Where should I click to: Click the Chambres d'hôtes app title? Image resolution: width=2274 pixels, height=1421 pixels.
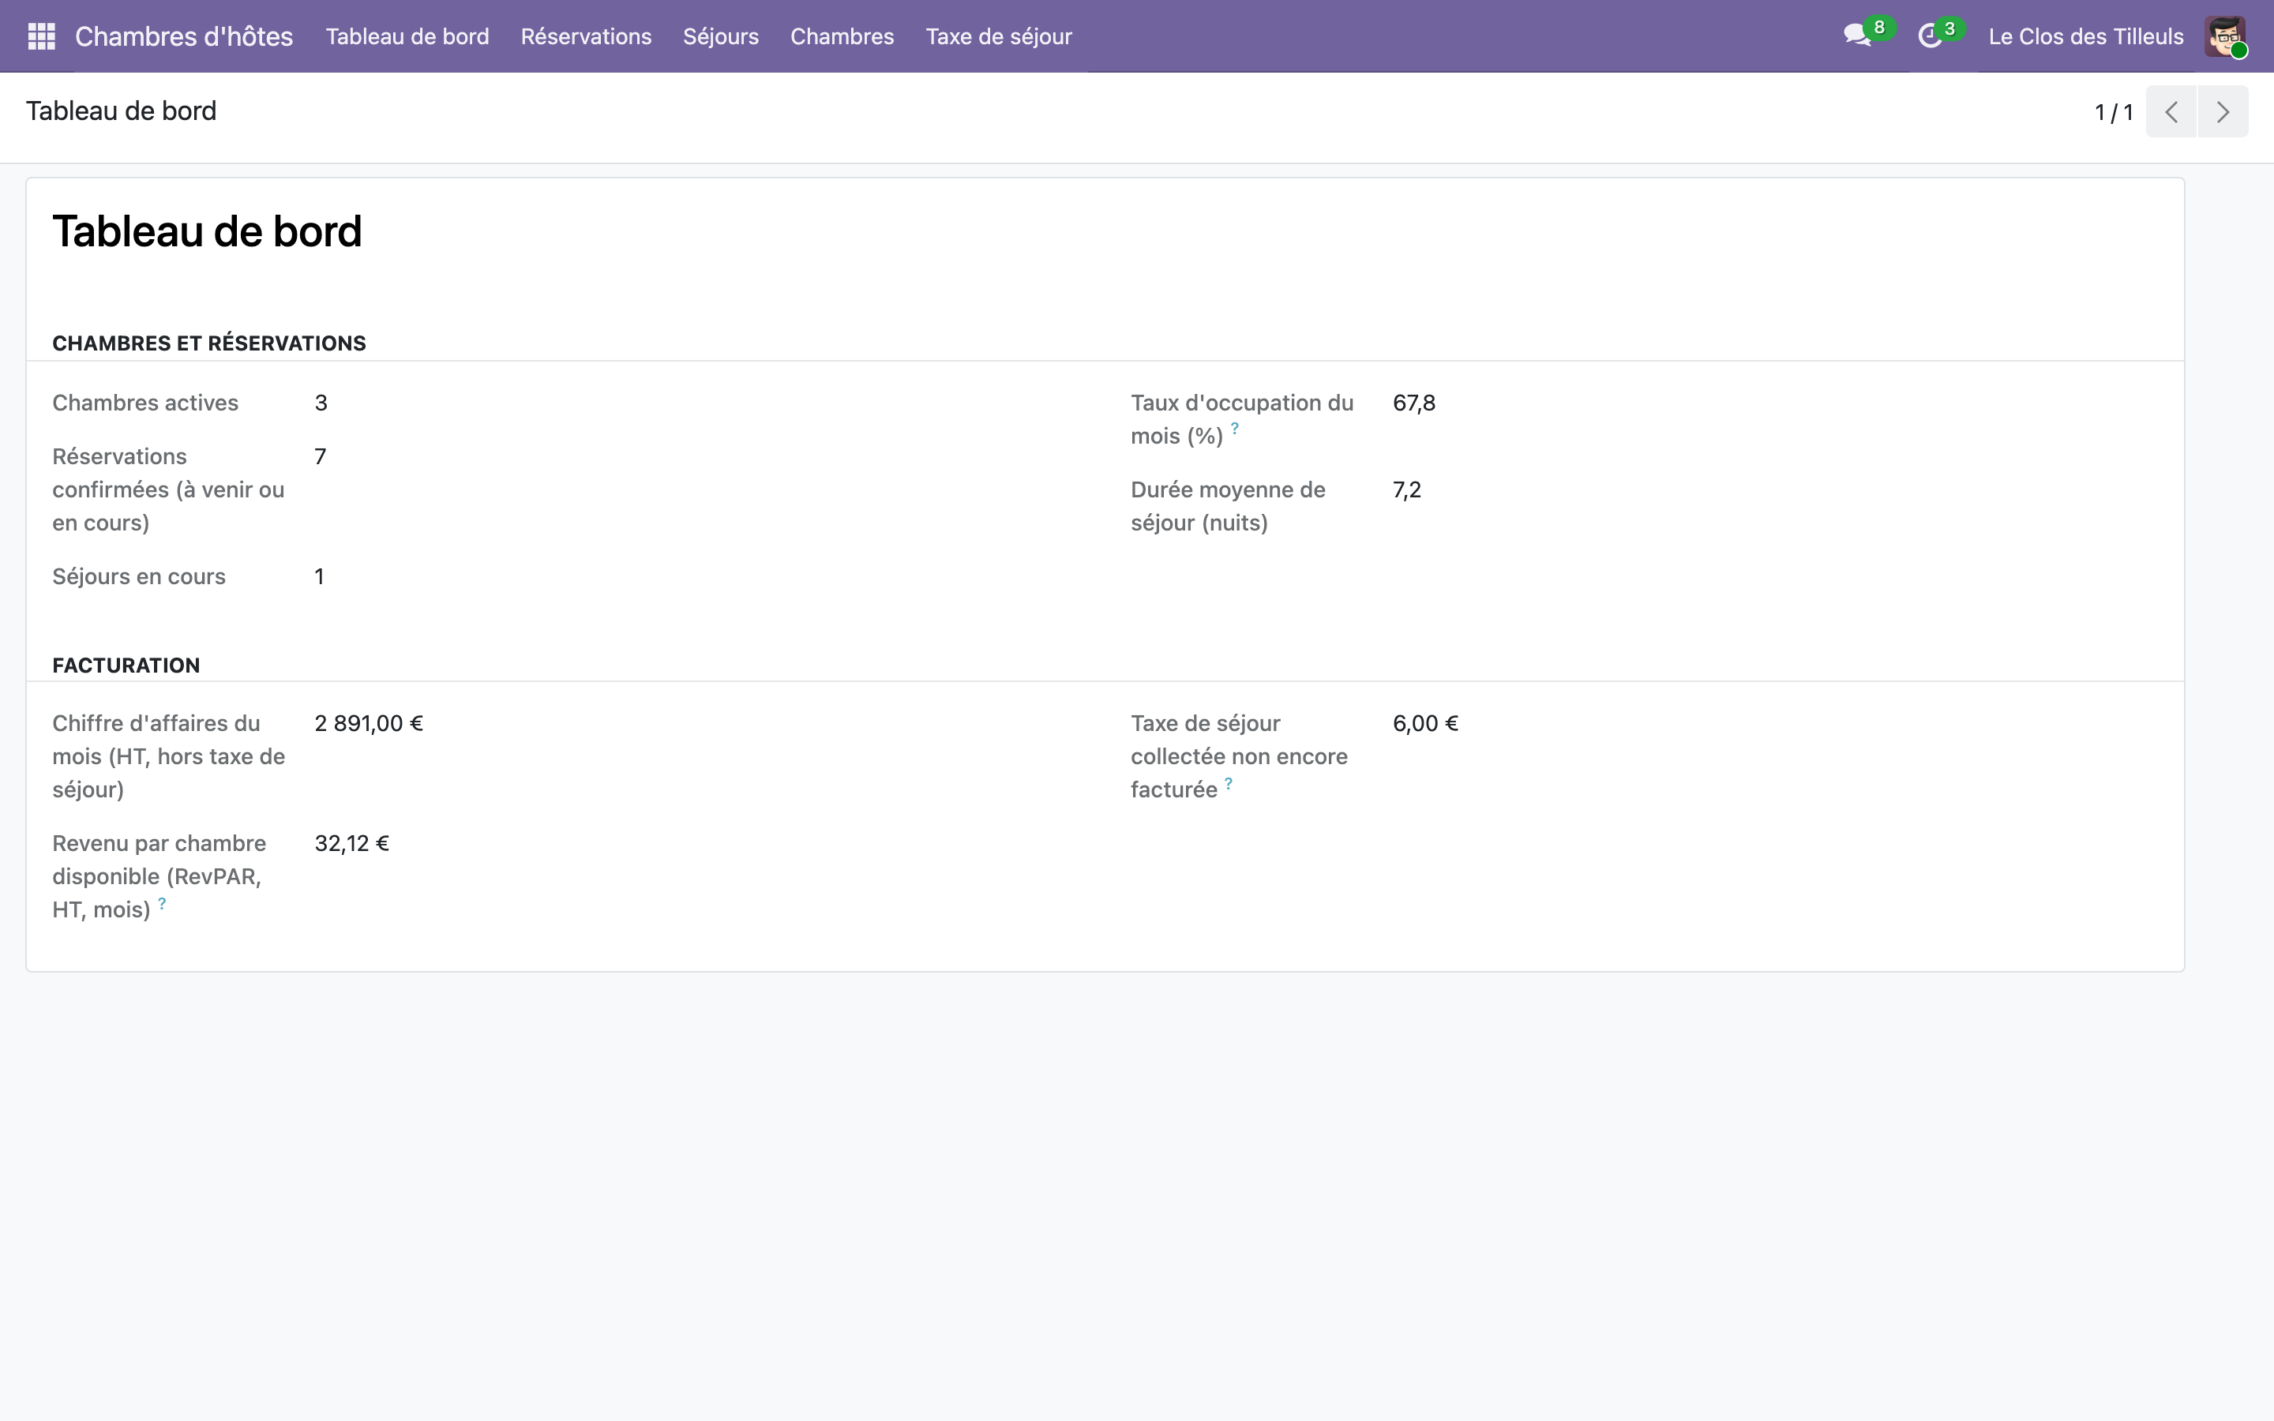(184, 36)
